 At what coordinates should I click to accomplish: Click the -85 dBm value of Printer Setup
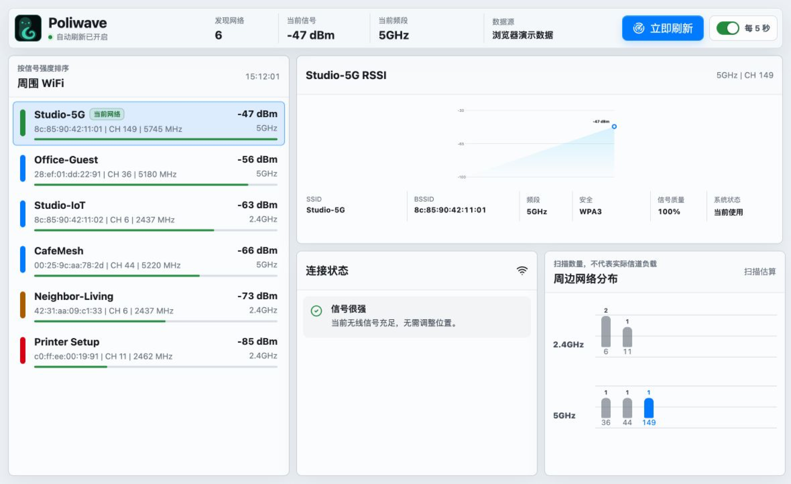tap(257, 342)
